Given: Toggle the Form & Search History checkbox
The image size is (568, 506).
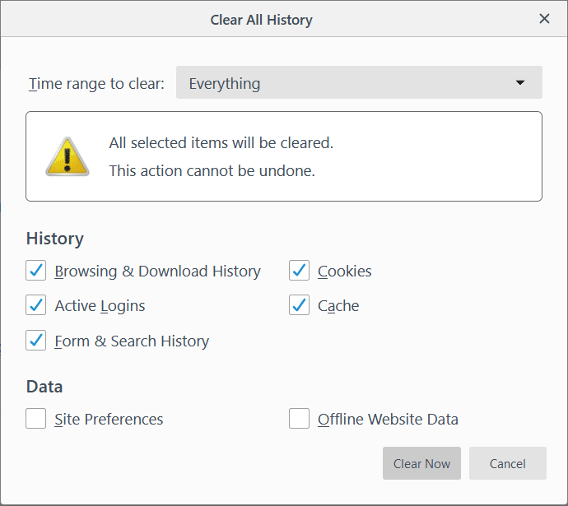Looking at the screenshot, I should (x=36, y=341).
